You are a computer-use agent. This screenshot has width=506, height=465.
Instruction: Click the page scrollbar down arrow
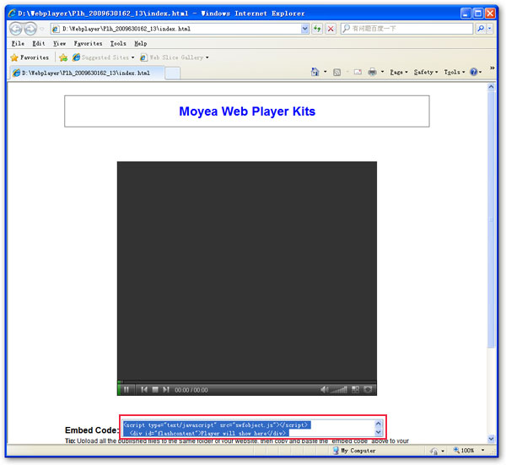[491, 439]
